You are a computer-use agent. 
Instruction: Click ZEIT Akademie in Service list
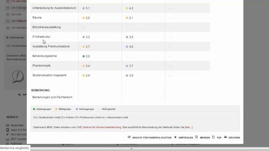tap(18, 139)
